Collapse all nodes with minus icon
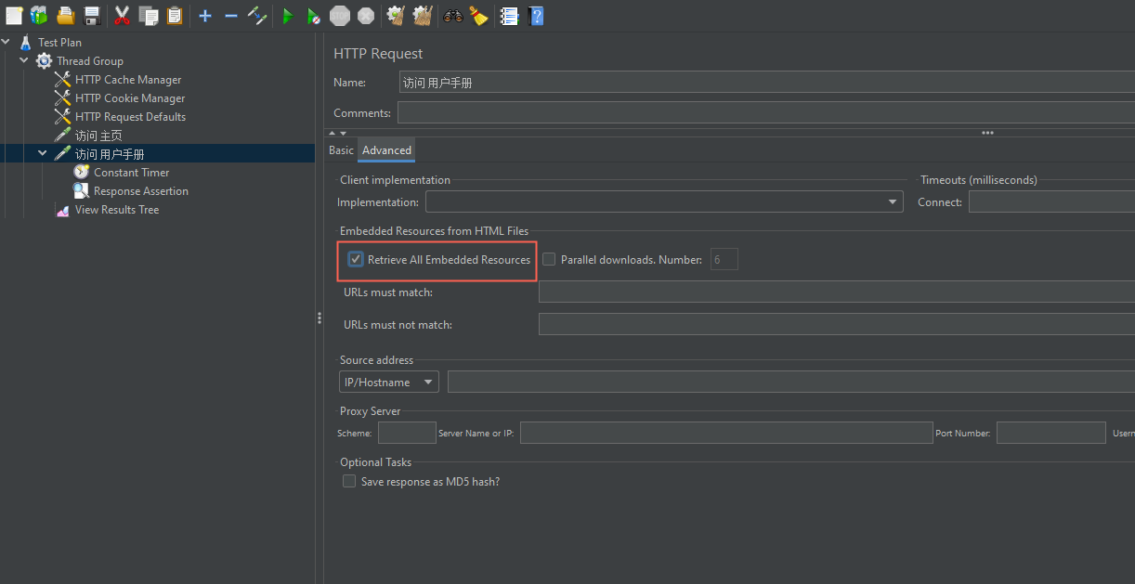The image size is (1135, 584). click(231, 16)
